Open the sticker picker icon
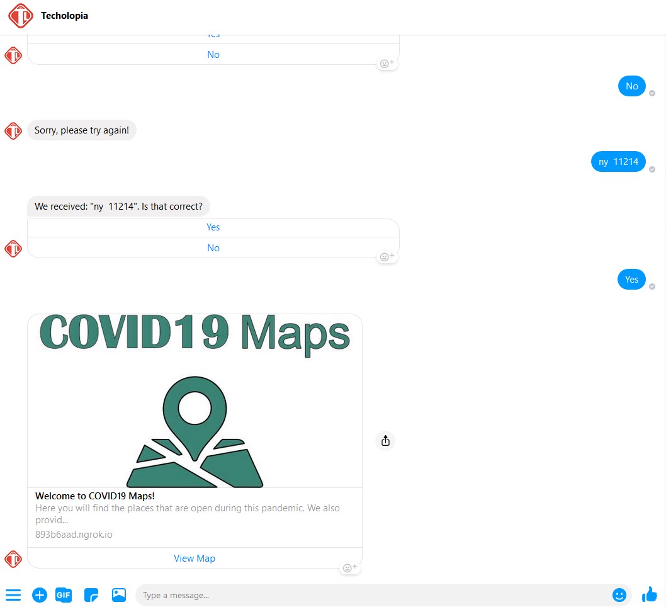Screen dimensions: 666x607 tap(91, 595)
